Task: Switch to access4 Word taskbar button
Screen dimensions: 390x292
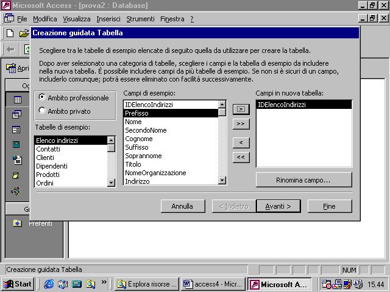Action: (x=213, y=284)
